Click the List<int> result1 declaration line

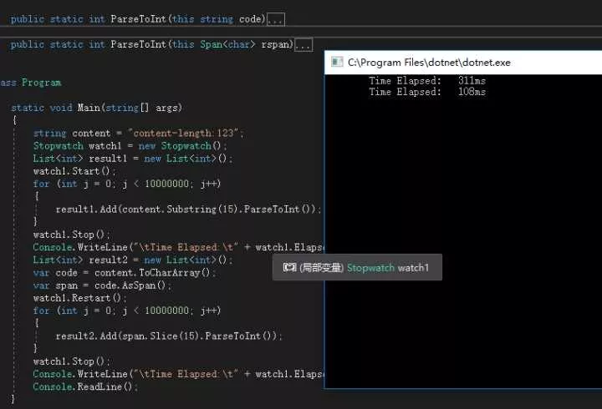[132, 159]
